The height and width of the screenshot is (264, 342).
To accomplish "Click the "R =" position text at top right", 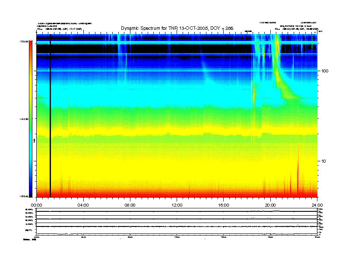I will click(x=296, y=29).
